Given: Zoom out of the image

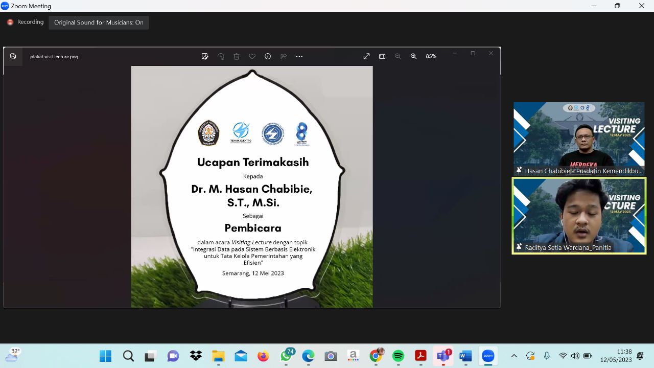Looking at the screenshot, I should pos(398,56).
